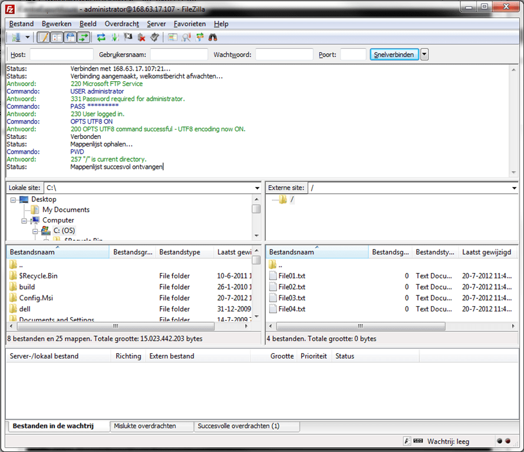Click the refresh file lists icon
The height and width of the screenshot is (452, 524).
point(101,38)
